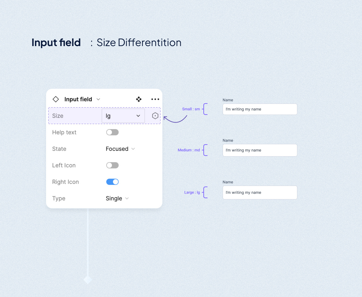Click the bottom I'm writing my name field
Screen dimensions: 362x297
click(x=260, y=193)
